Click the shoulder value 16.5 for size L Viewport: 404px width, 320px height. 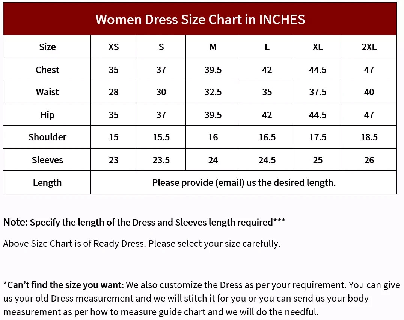click(x=267, y=137)
